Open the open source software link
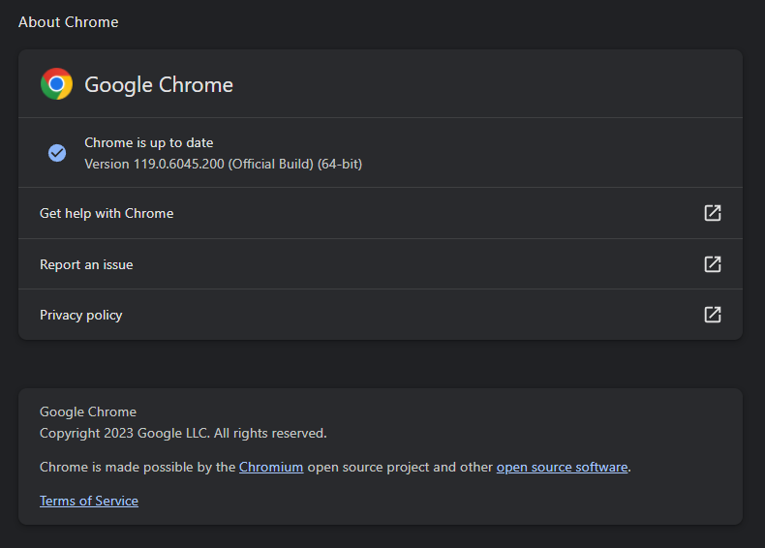Screen dimensions: 765x548 coord(562,467)
